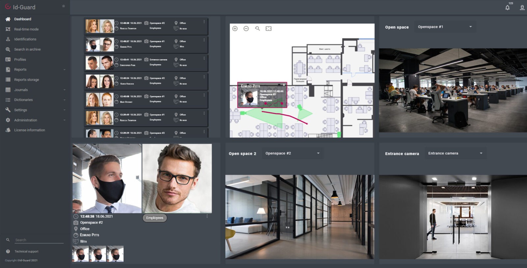Click the License information icon
Image resolution: width=527 pixels, height=268 pixels.
click(x=8, y=130)
